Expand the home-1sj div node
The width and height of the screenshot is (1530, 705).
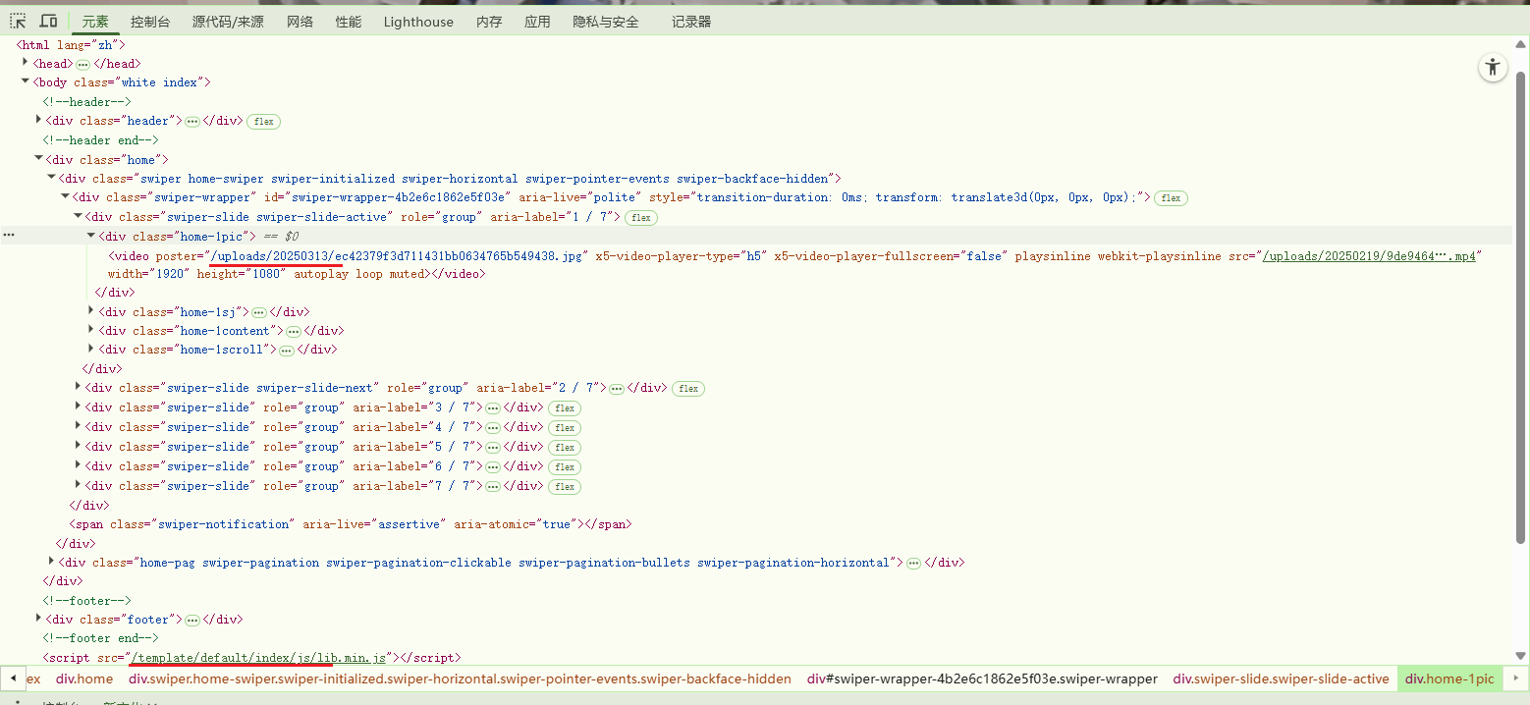[x=91, y=311]
